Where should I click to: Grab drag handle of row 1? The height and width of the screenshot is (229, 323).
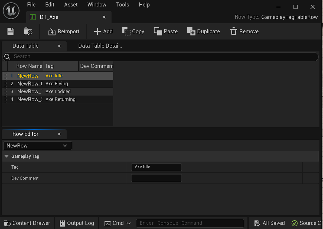[6, 76]
